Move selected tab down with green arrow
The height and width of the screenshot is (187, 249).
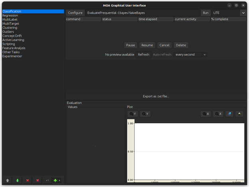coord(18,181)
